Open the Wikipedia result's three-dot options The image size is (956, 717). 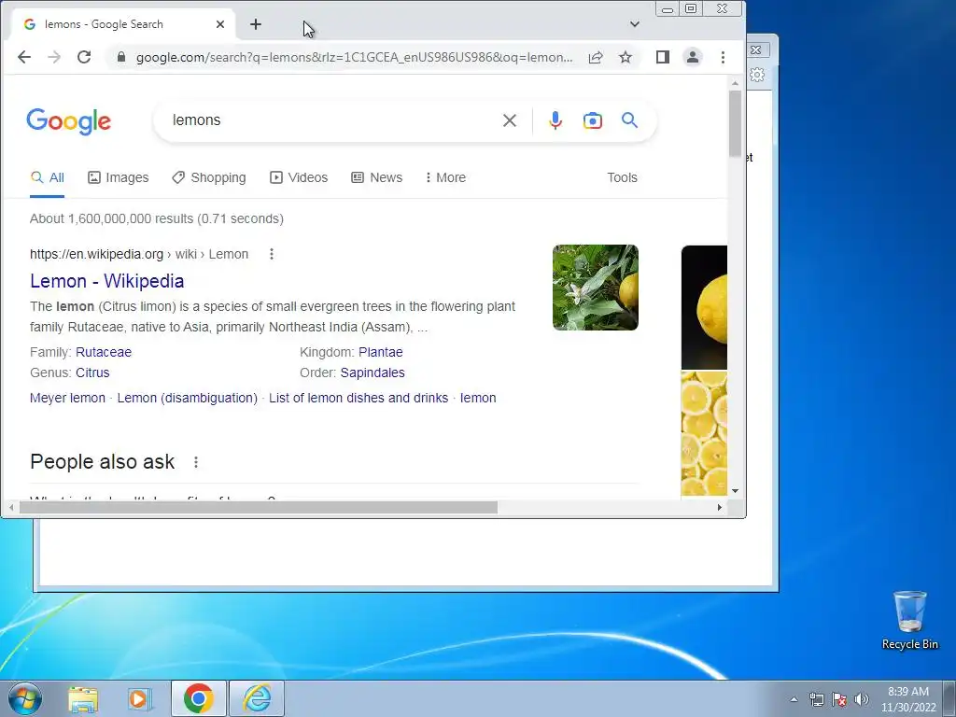click(x=272, y=254)
